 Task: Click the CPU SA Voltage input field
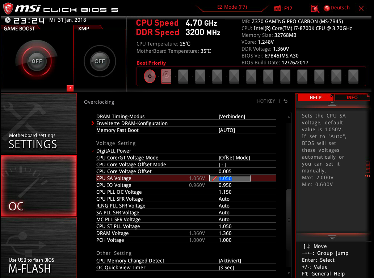tap(230, 178)
